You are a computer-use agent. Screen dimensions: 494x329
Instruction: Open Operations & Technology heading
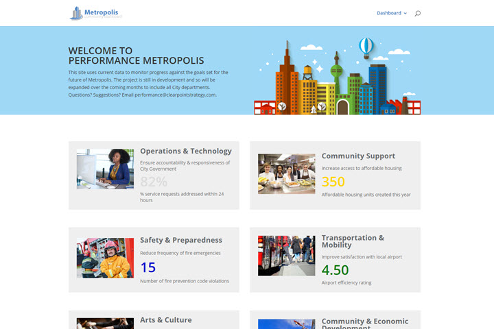(186, 151)
